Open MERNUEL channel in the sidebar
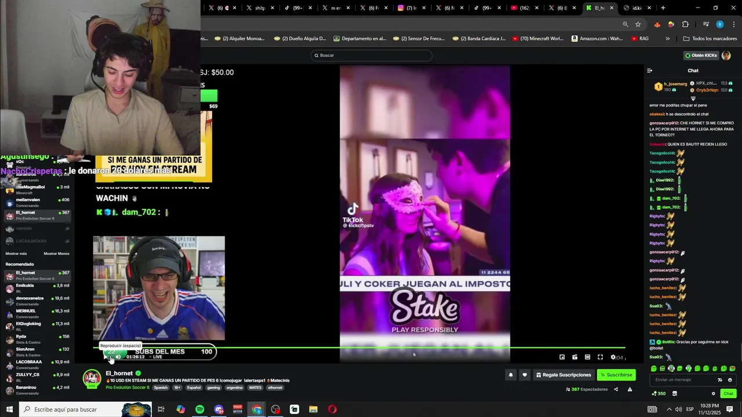The width and height of the screenshot is (742, 417). pos(37,313)
